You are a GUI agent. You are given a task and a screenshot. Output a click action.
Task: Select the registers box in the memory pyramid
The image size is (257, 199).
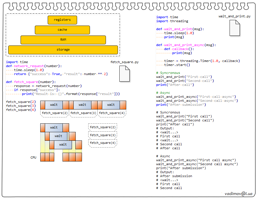click(x=62, y=20)
